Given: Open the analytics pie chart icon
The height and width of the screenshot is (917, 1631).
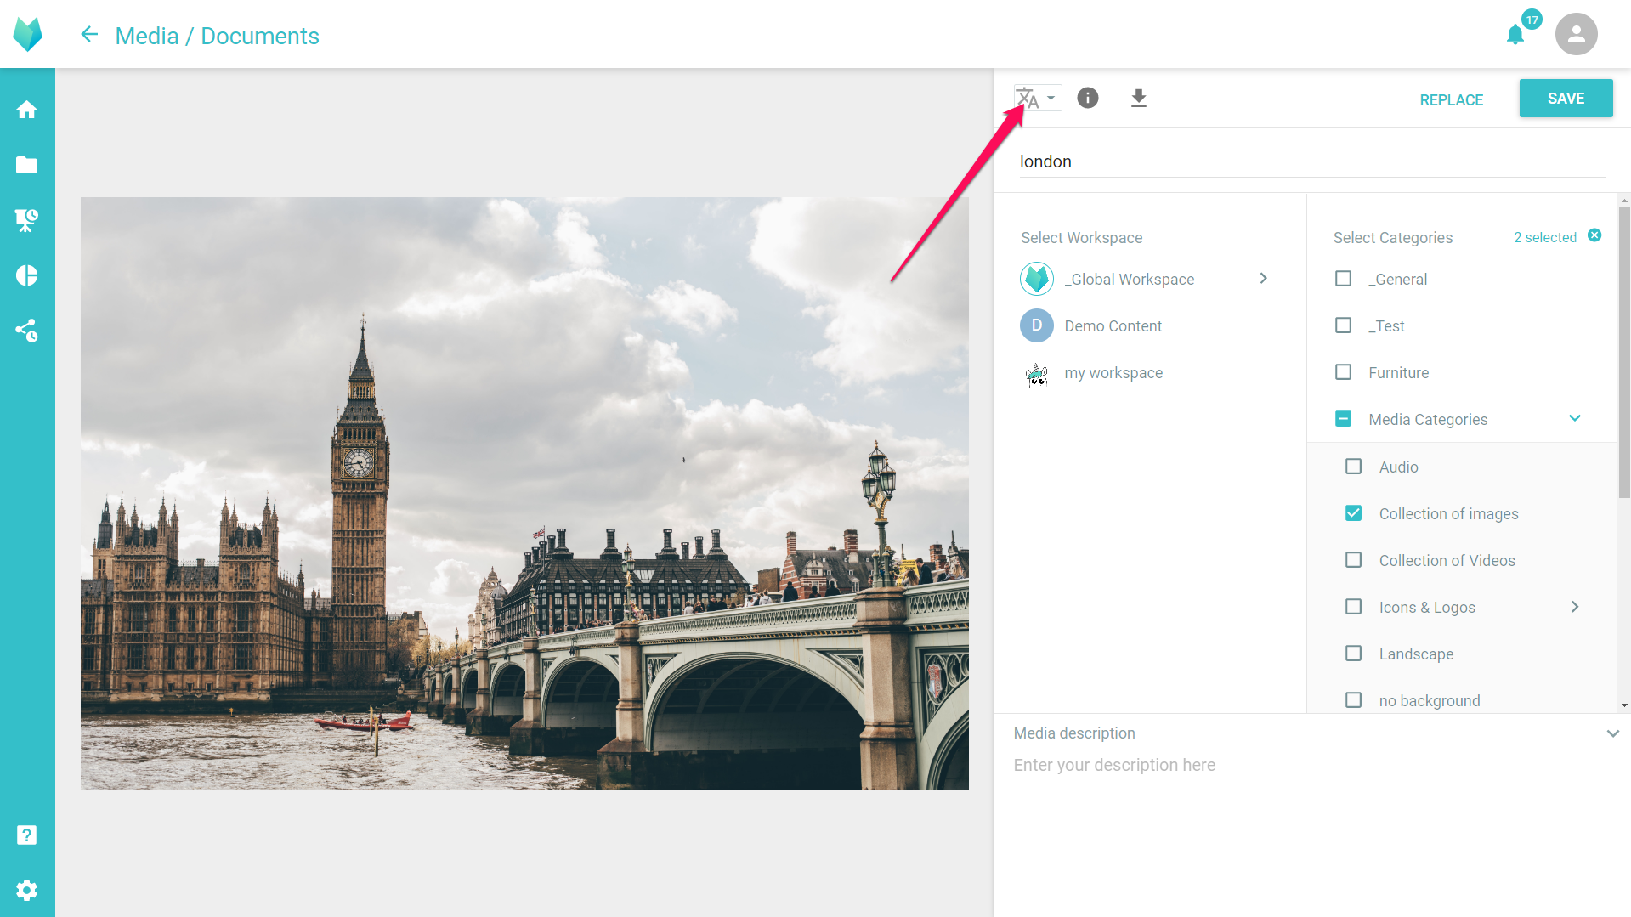Looking at the screenshot, I should pyautogui.click(x=27, y=275).
